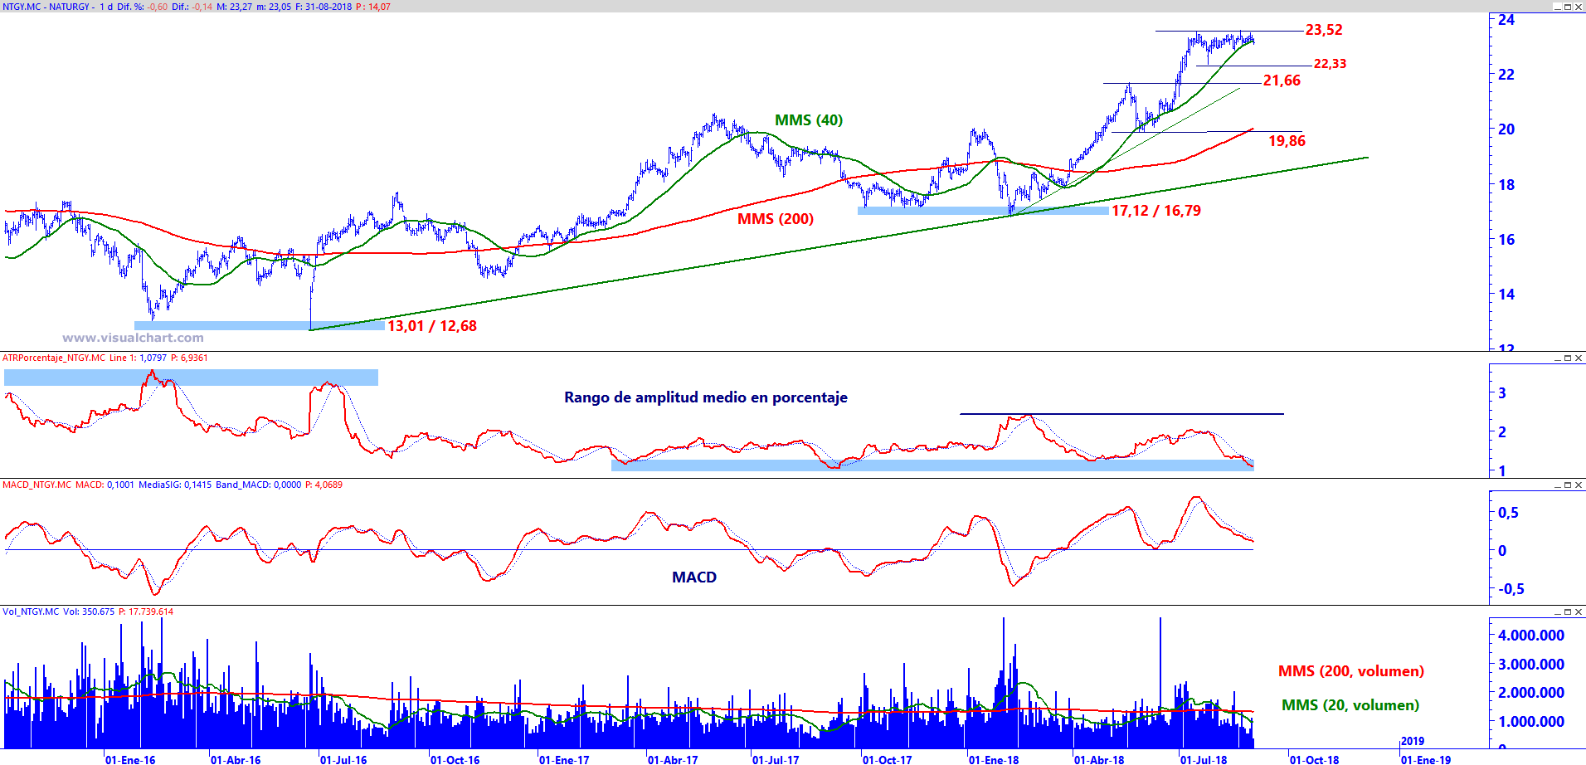This screenshot has width=1586, height=765.
Task: Click the 01-Jul-17 date axis label
Action: (x=776, y=759)
